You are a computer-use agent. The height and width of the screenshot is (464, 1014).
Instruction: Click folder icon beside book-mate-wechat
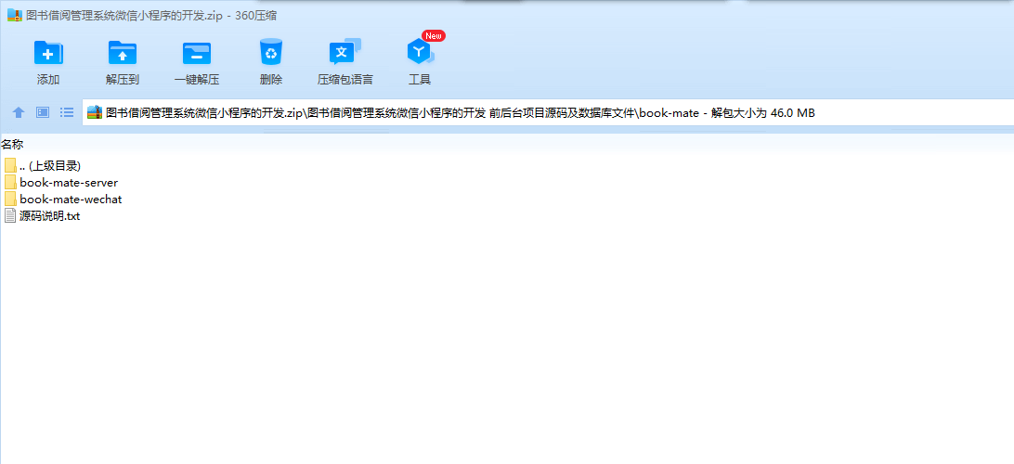click(x=9, y=199)
